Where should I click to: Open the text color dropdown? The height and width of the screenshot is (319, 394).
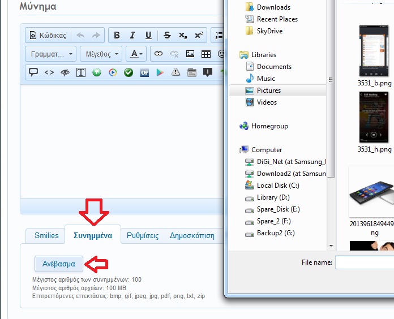click(136, 54)
